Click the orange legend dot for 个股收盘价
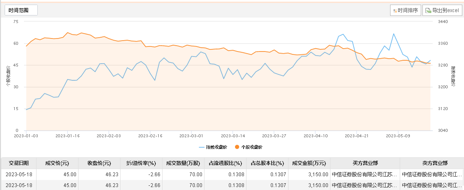 coord(237,147)
